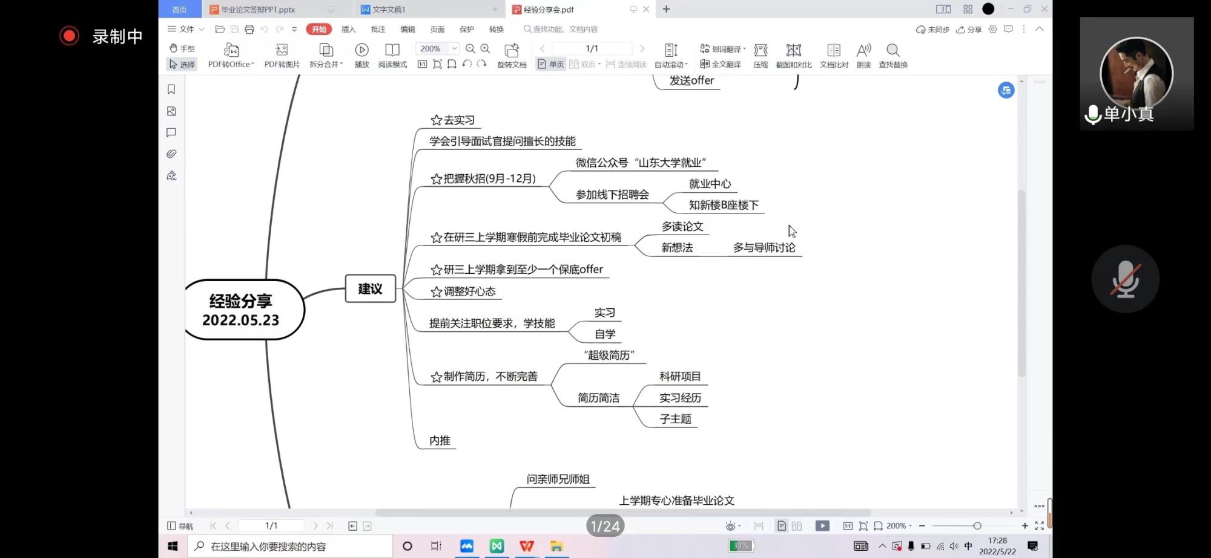Image resolution: width=1211 pixels, height=558 pixels.
Task: Click the 全文翻译 full translation button
Action: tap(721, 64)
